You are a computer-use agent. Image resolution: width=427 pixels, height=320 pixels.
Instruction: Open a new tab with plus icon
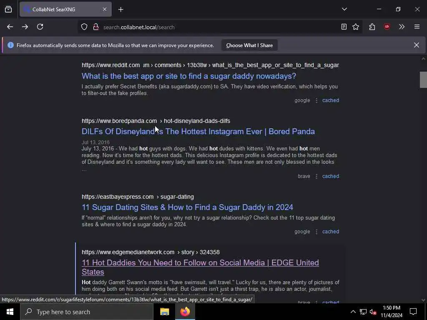pyautogui.click(x=121, y=10)
